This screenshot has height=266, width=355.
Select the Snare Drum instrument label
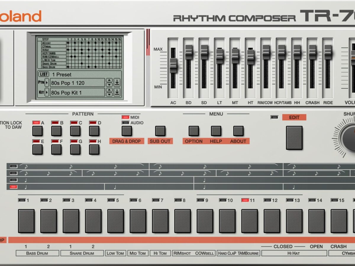point(82,253)
